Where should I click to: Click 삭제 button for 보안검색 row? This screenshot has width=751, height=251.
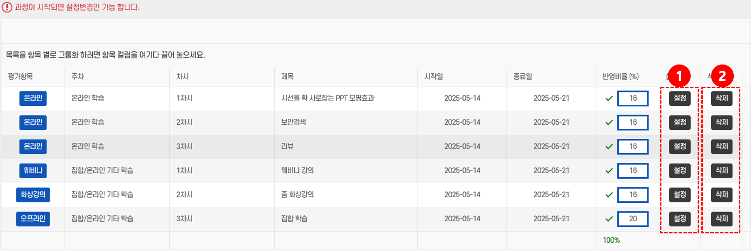point(721,122)
